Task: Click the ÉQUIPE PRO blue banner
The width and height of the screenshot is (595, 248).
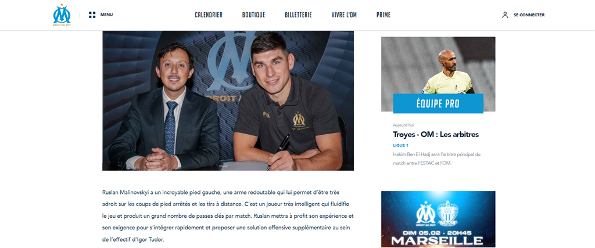Action: tap(438, 103)
